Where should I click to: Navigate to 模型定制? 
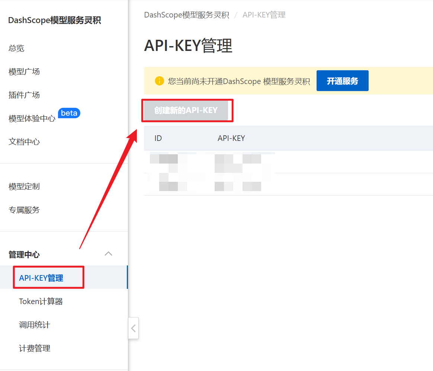pos(24,187)
